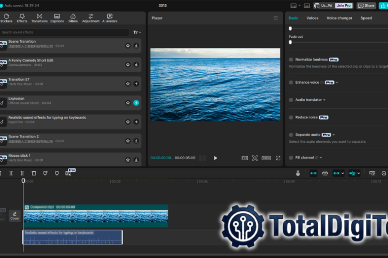Enable the Normalize loudness checkbox
This screenshot has height=258, width=388.
pyautogui.click(x=291, y=60)
